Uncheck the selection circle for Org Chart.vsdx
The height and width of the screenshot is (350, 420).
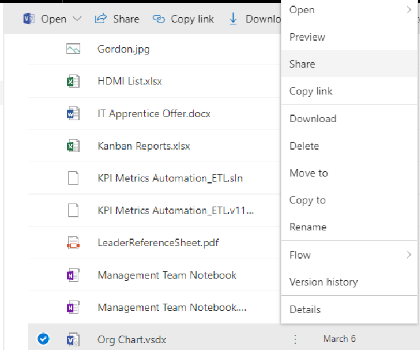[x=43, y=339]
